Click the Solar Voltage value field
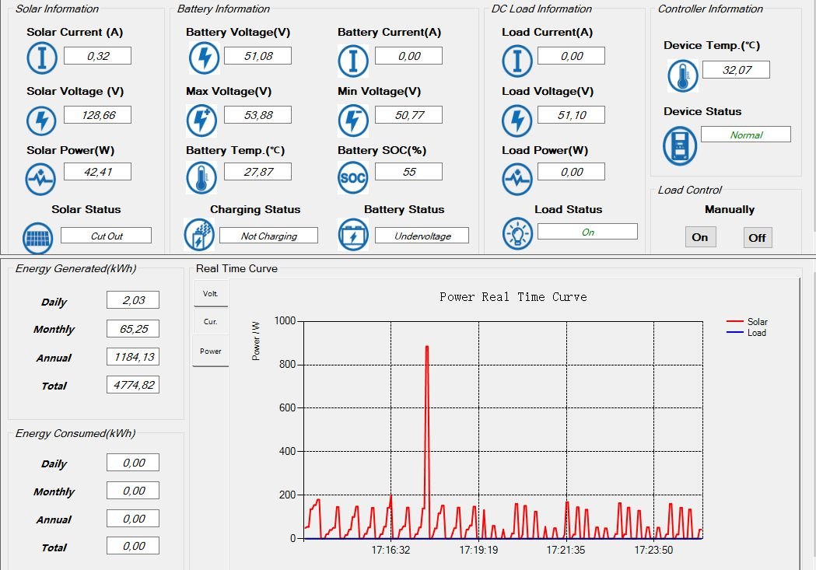 pyautogui.click(x=97, y=115)
